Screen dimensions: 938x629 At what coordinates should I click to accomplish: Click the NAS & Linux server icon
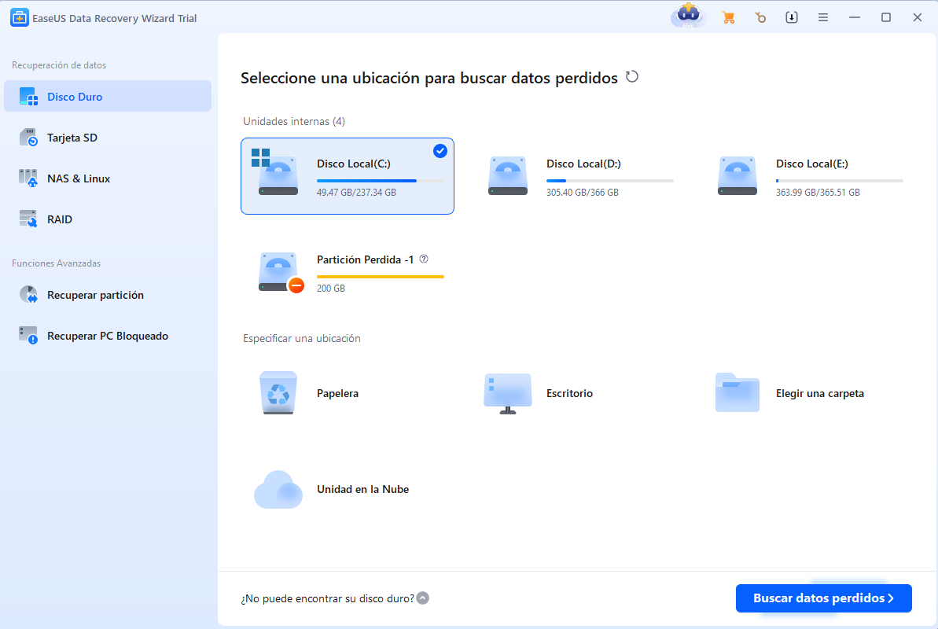(28, 178)
